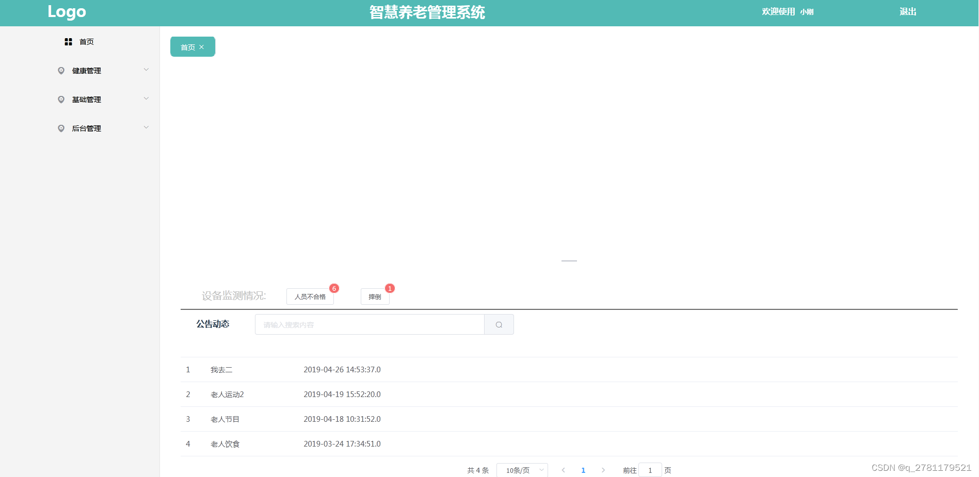This screenshot has height=477, width=979.
Task: Click the date 2019-04-18 10:31:52.0
Action: pyautogui.click(x=342, y=419)
